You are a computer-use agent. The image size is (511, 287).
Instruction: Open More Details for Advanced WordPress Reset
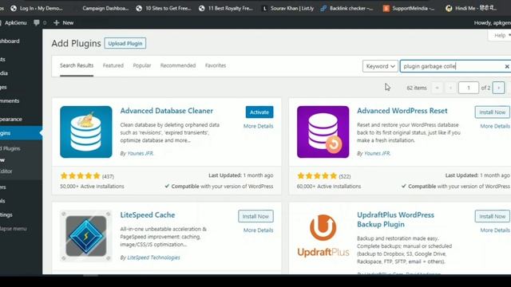point(495,126)
